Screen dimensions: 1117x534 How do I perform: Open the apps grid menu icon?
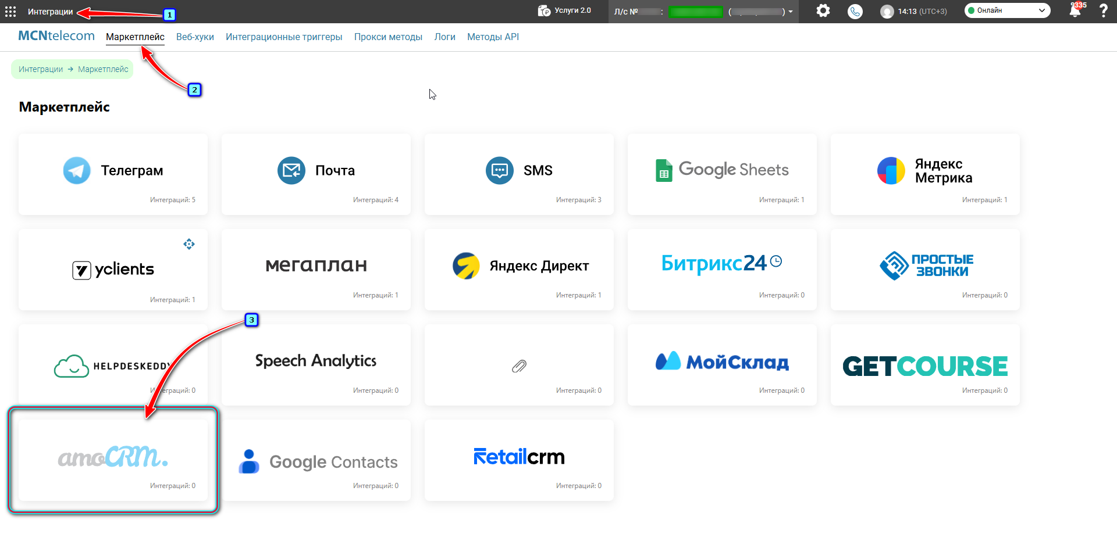click(x=10, y=12)
